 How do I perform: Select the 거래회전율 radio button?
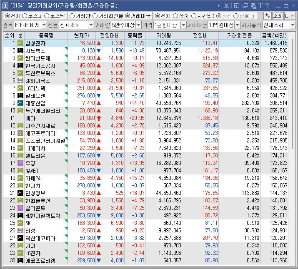95,16
